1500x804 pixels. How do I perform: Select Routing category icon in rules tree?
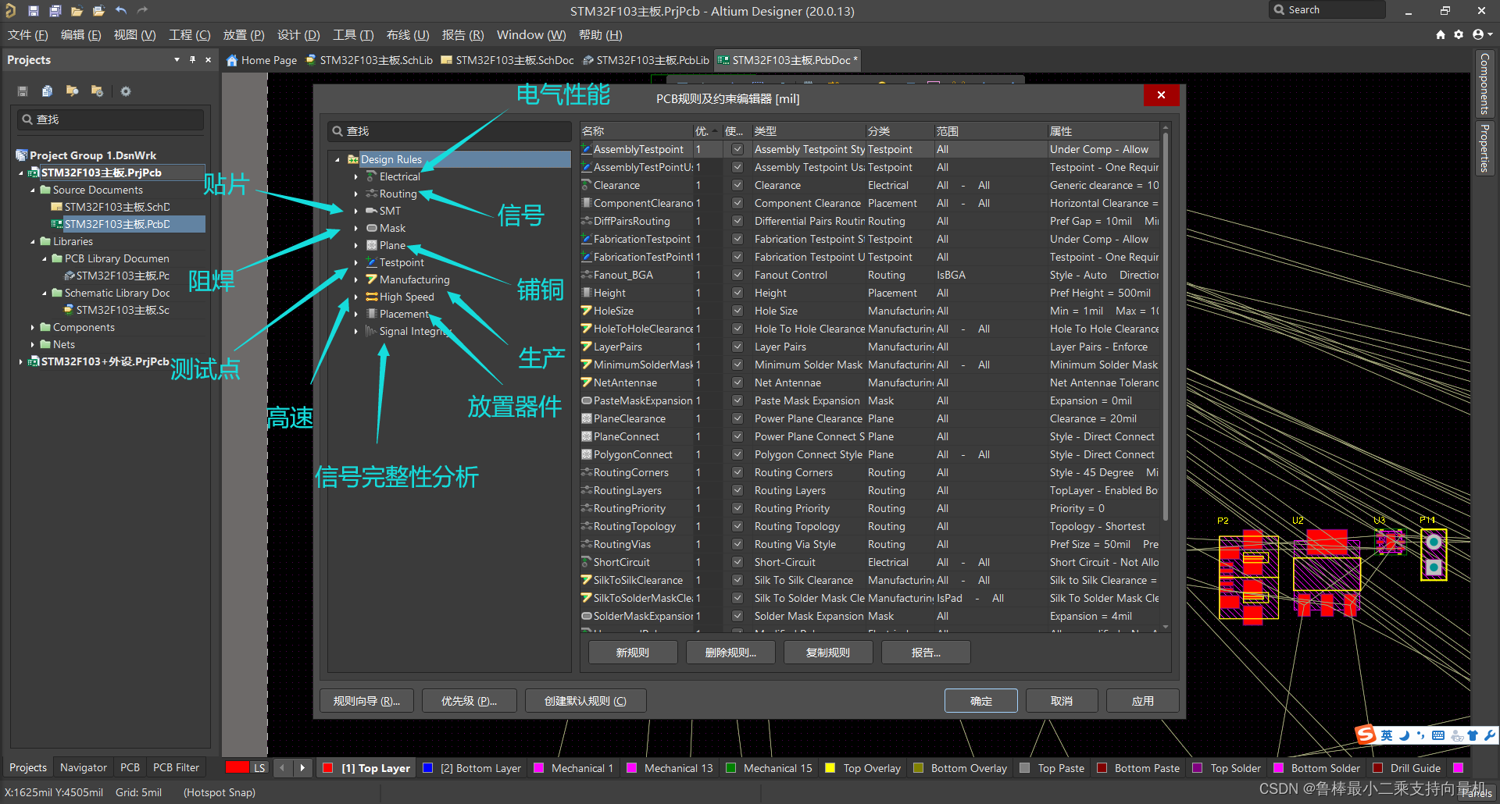(x=372, y=194)
